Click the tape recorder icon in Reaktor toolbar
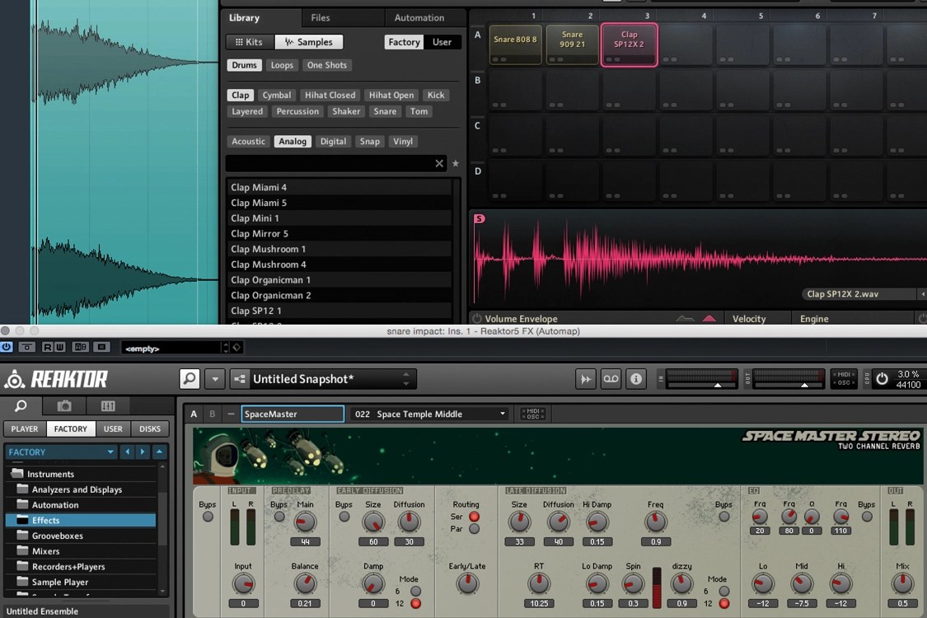The image size is (927, 618). [611, 379]
